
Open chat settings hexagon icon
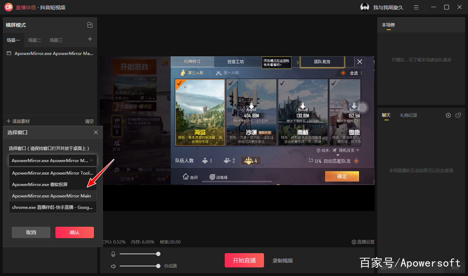coord(448,115)
